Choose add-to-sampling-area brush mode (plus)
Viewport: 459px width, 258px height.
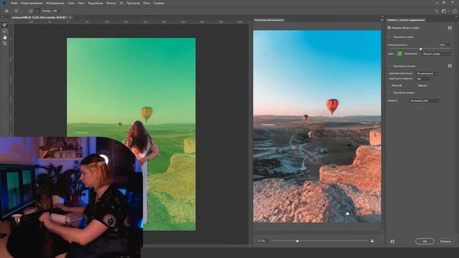point(30,11)
